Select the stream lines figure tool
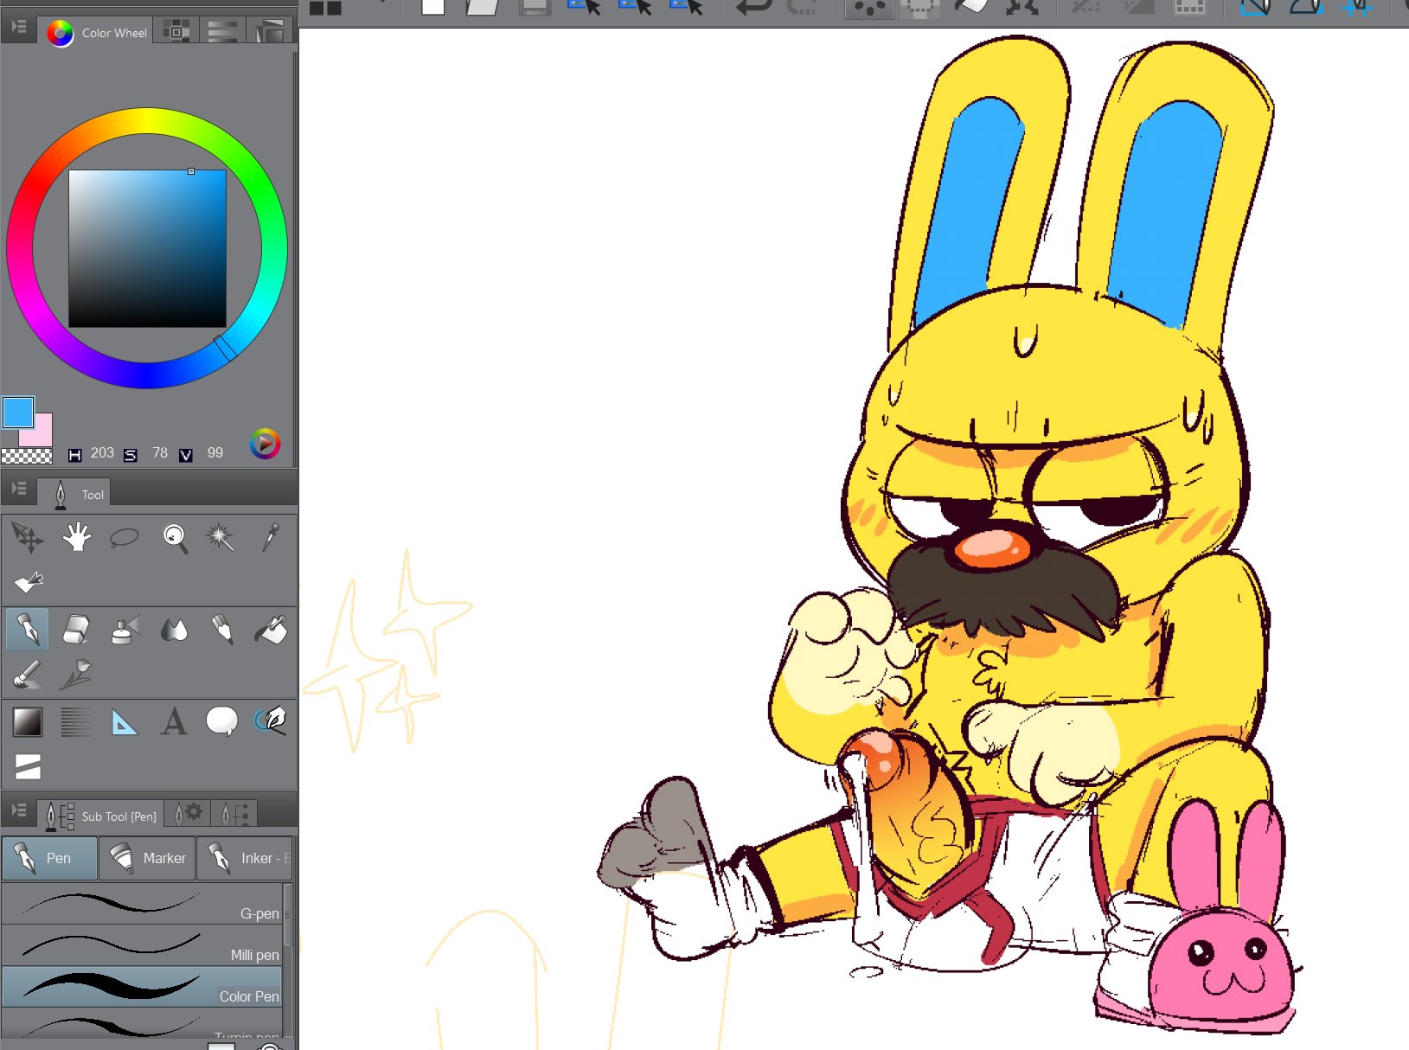The width and height of the screenshot is (1409, 1050). click(x=76, y=721)
